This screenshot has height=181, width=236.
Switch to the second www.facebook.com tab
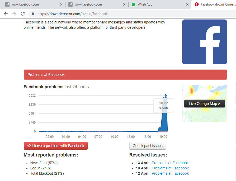click(x=97, y=4)
